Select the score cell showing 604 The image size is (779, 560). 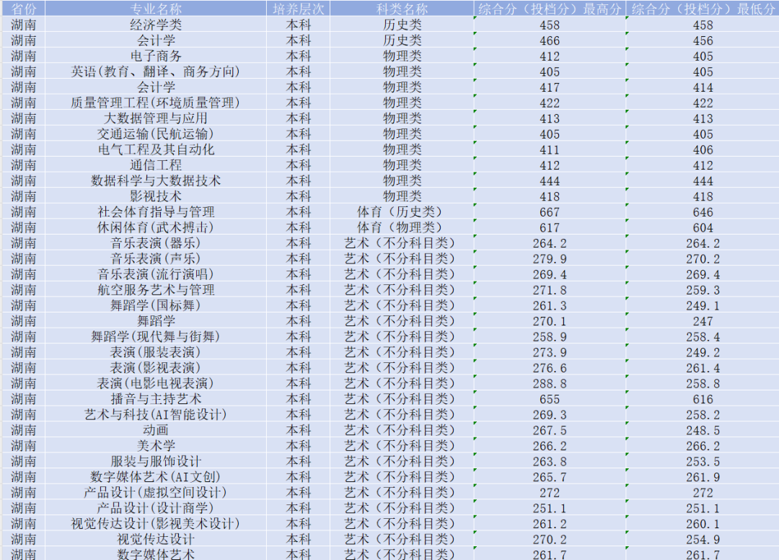coord(703,227)
